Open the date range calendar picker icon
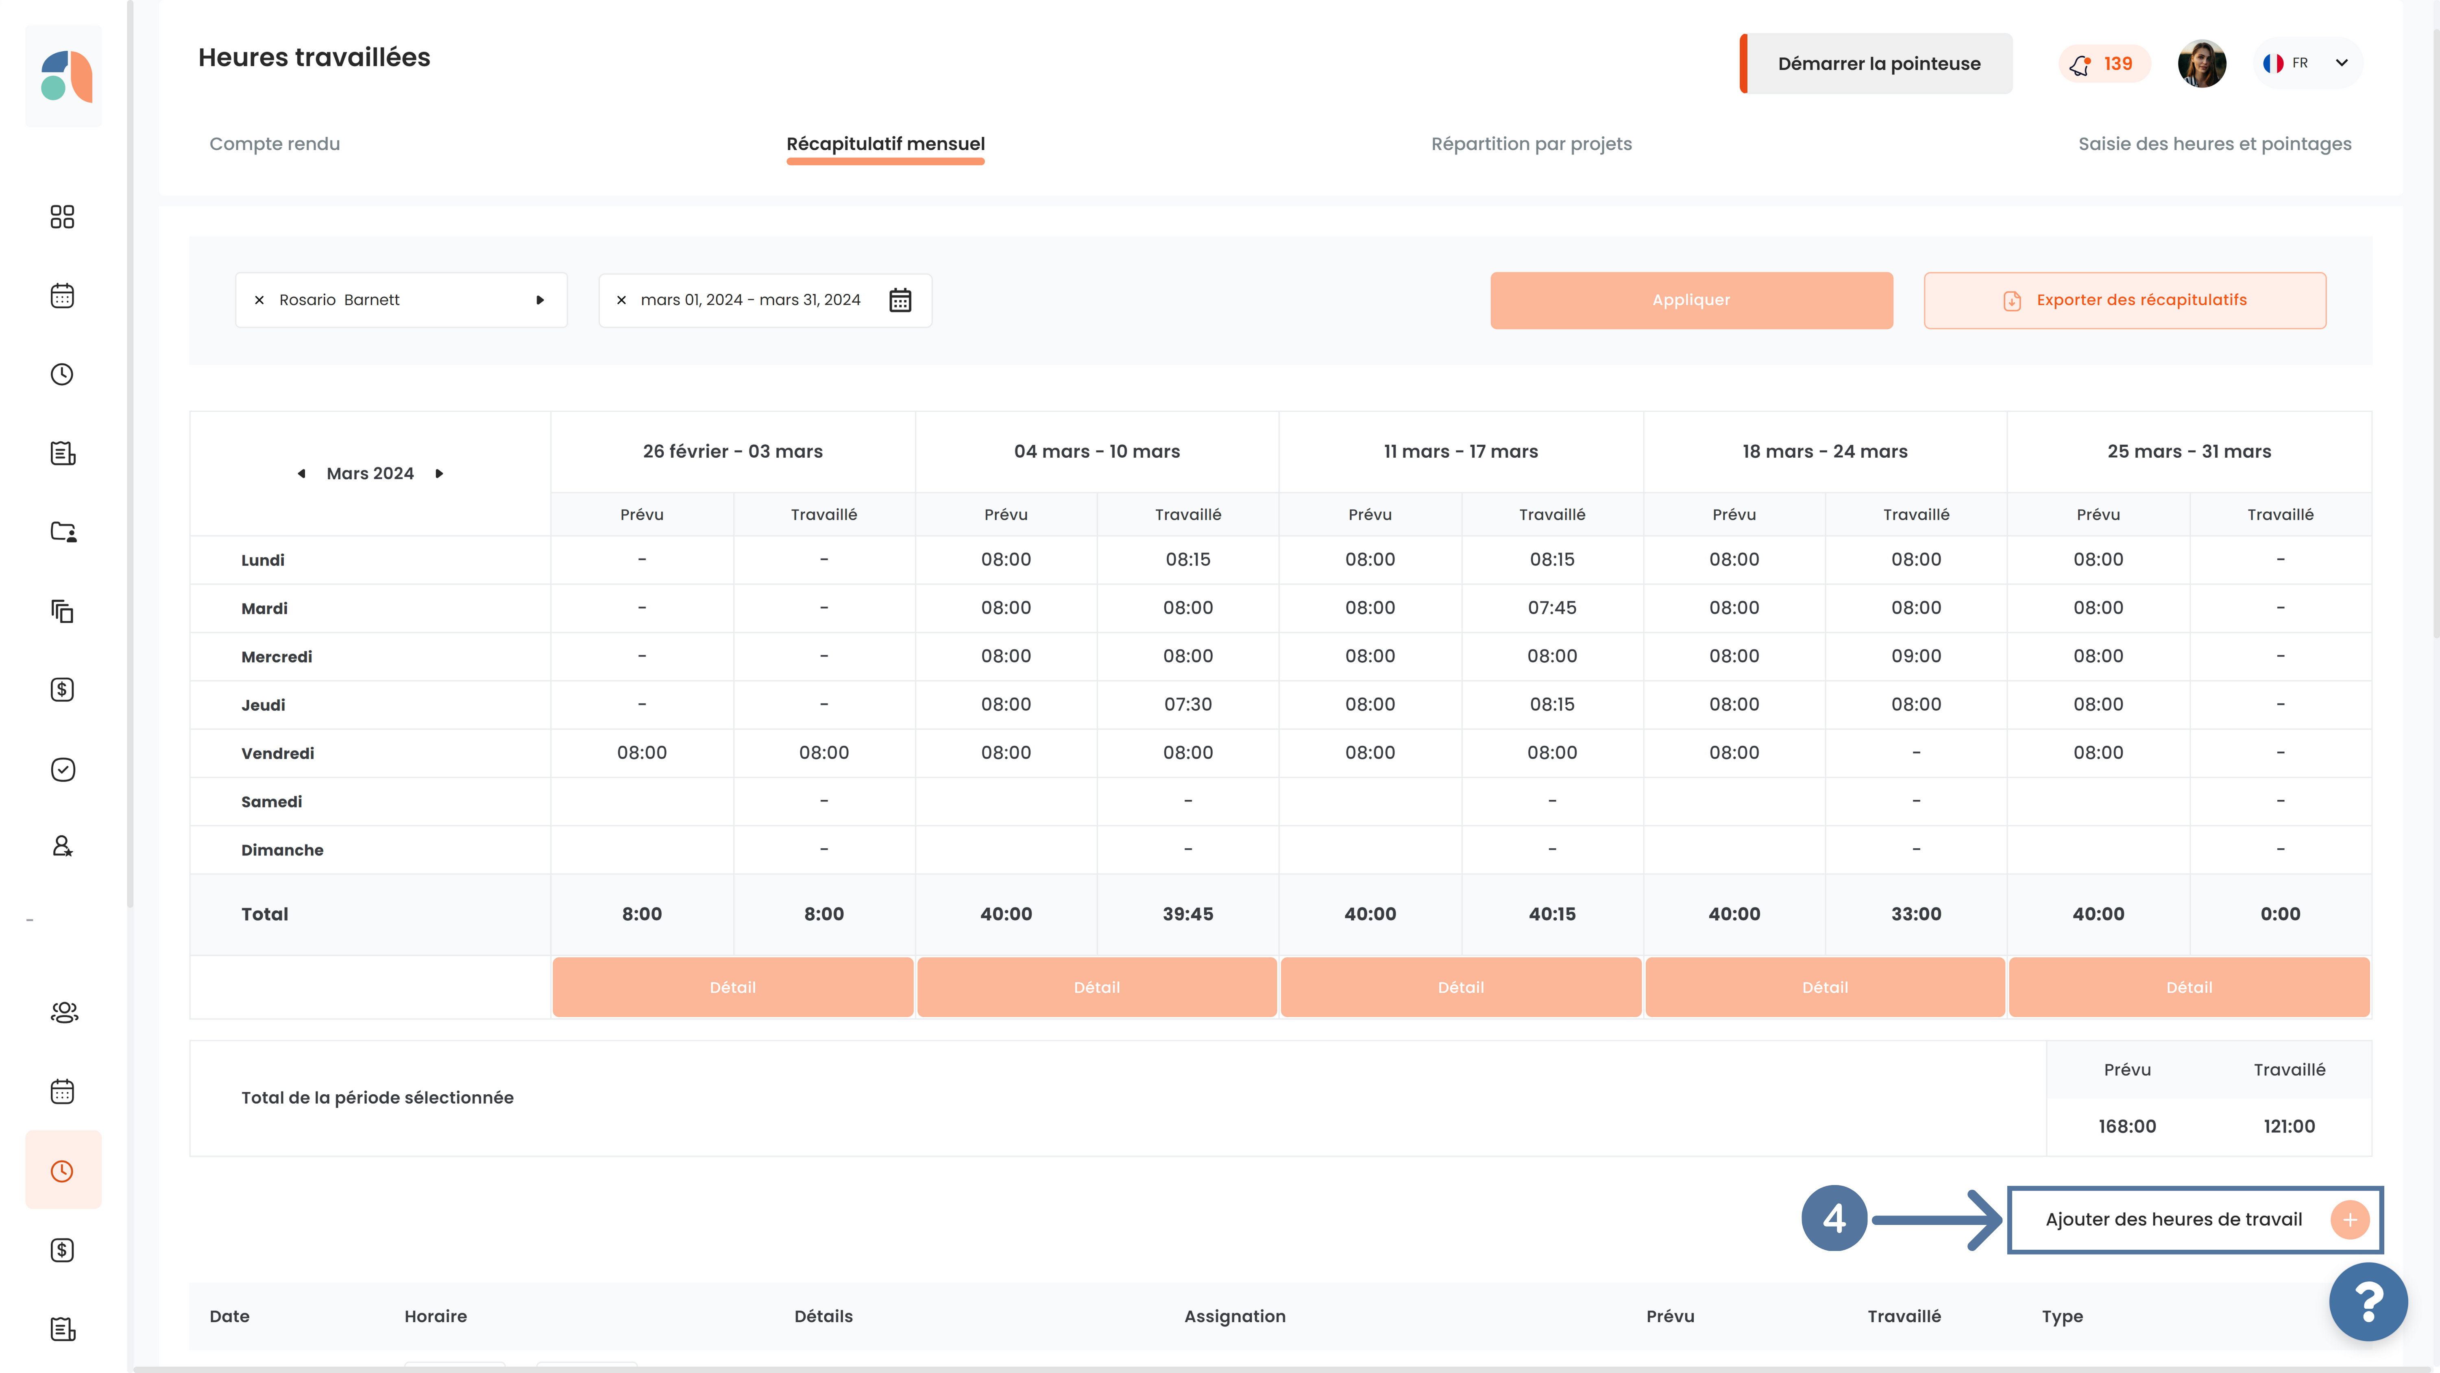The height and width of the screenshot is (1373, 2440). (900, 300)
